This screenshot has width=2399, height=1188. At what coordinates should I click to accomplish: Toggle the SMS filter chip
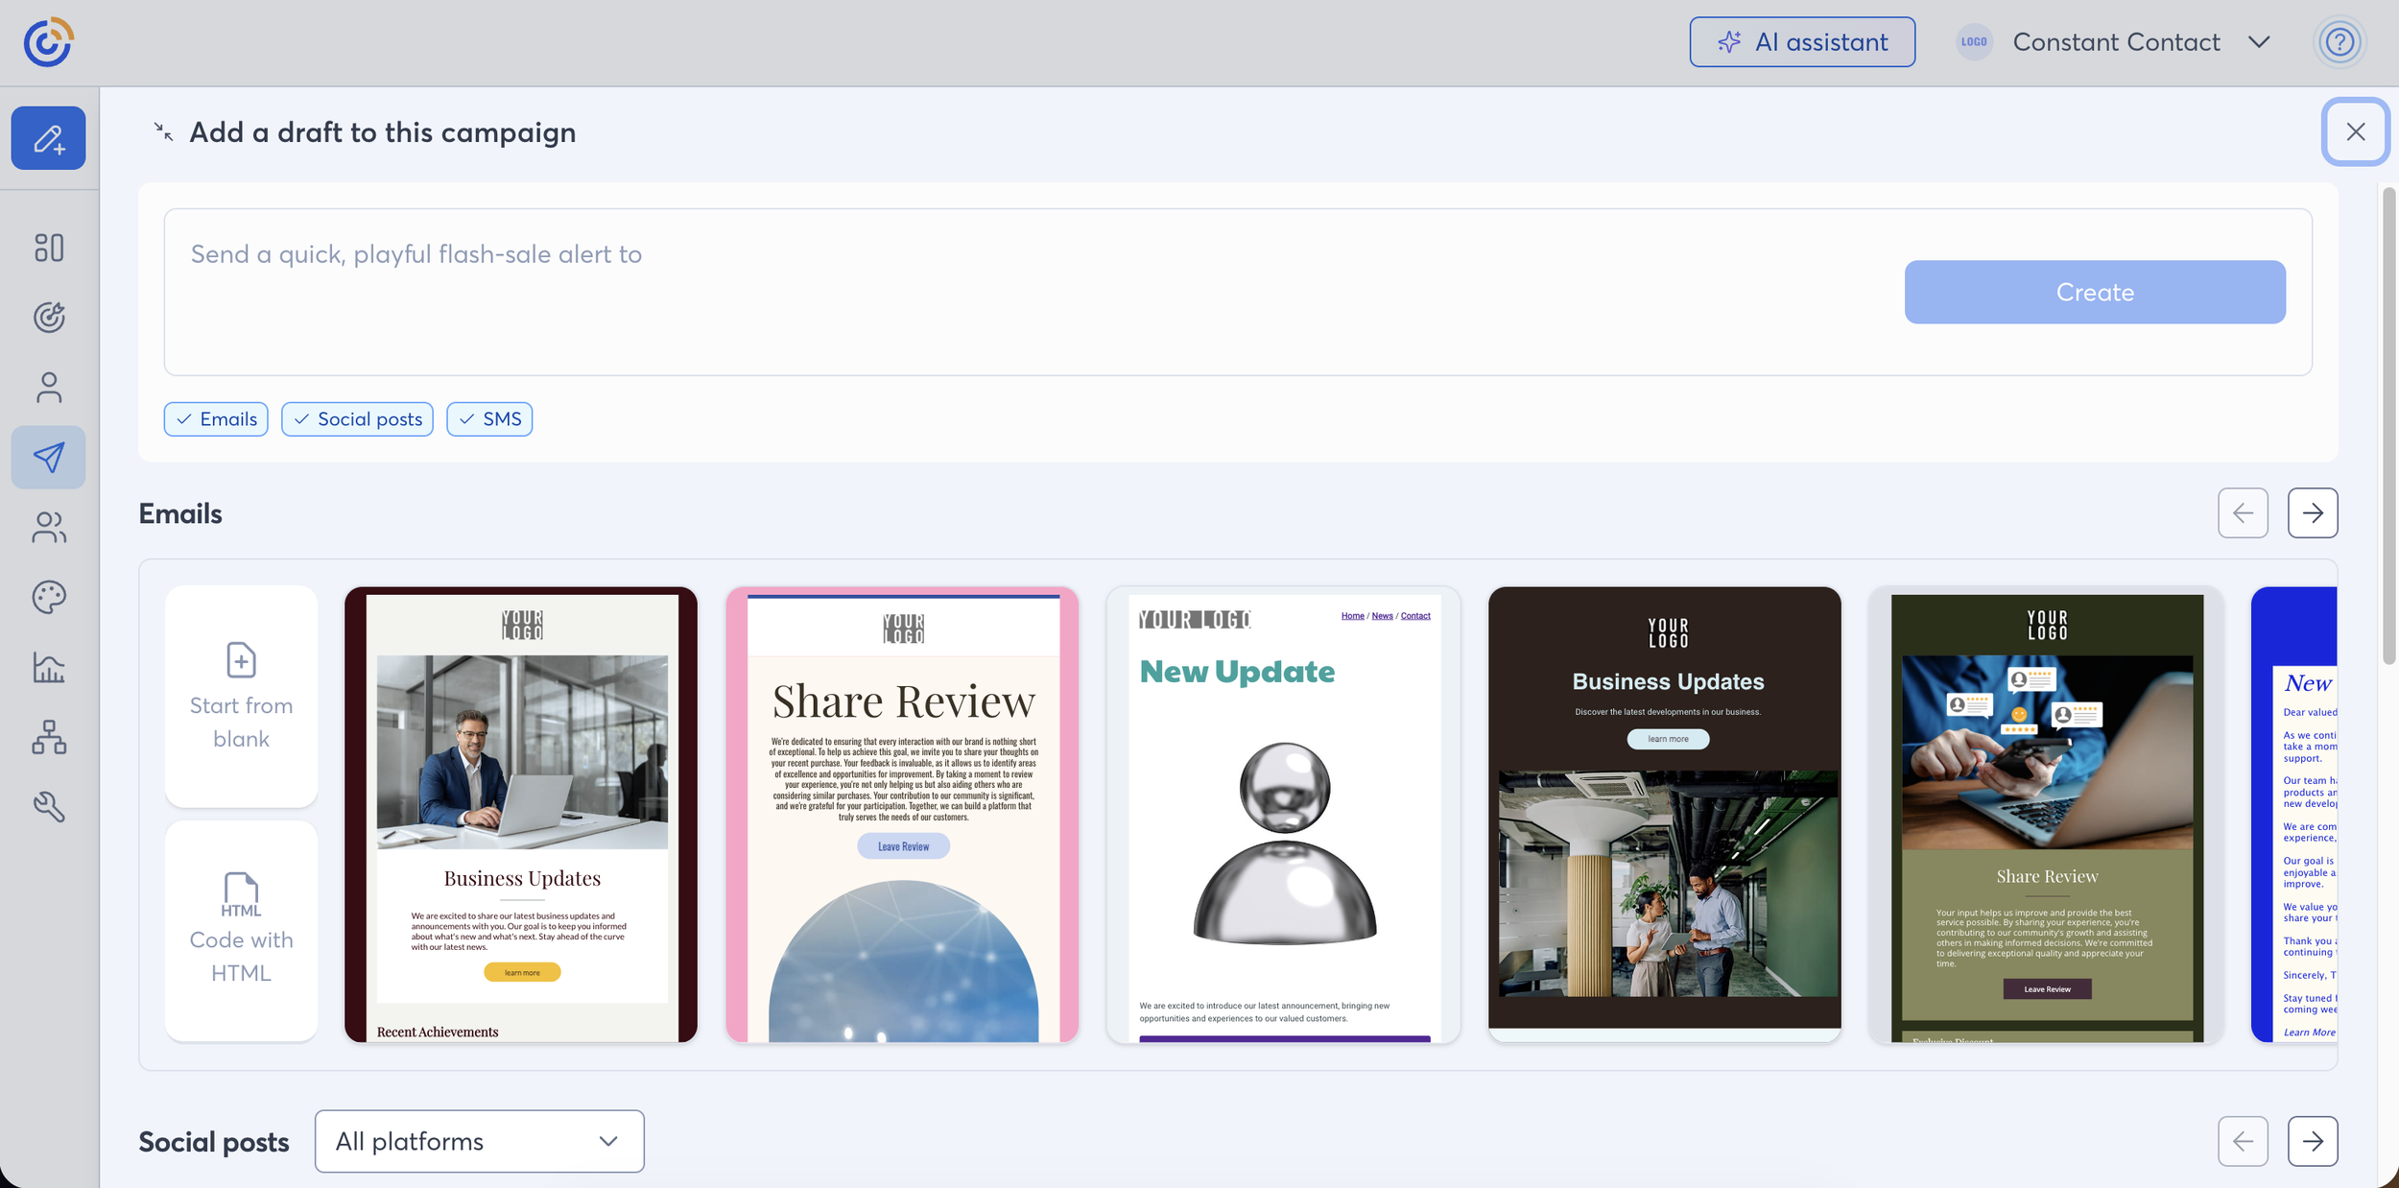coord(489,419)
